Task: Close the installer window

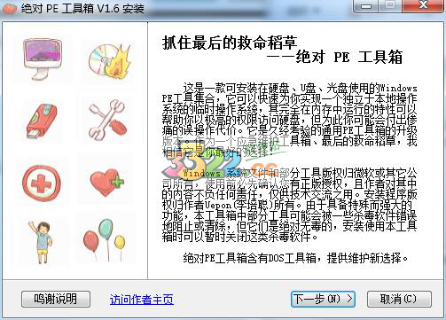Action: tap(423, 6)
